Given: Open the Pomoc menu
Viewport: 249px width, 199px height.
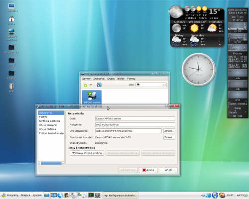Looking at the screenshot, I should pyautogui.click(x=131, y=79).
